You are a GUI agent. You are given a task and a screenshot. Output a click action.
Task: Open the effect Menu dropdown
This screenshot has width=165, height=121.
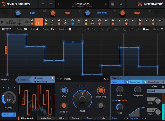coord(157,29)
